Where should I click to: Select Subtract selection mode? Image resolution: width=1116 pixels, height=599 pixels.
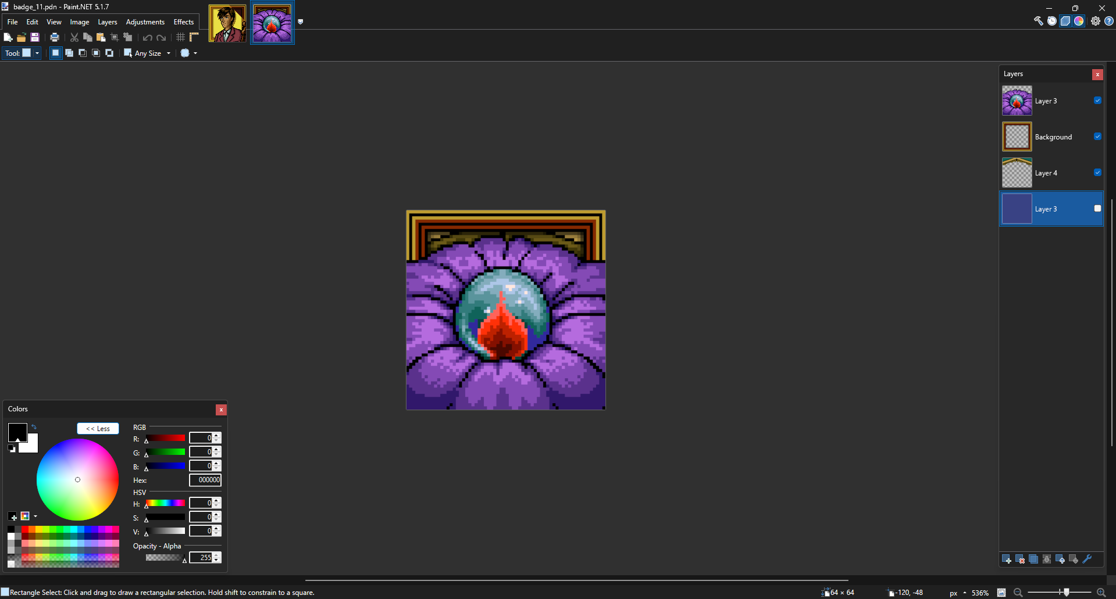[83, 53]
